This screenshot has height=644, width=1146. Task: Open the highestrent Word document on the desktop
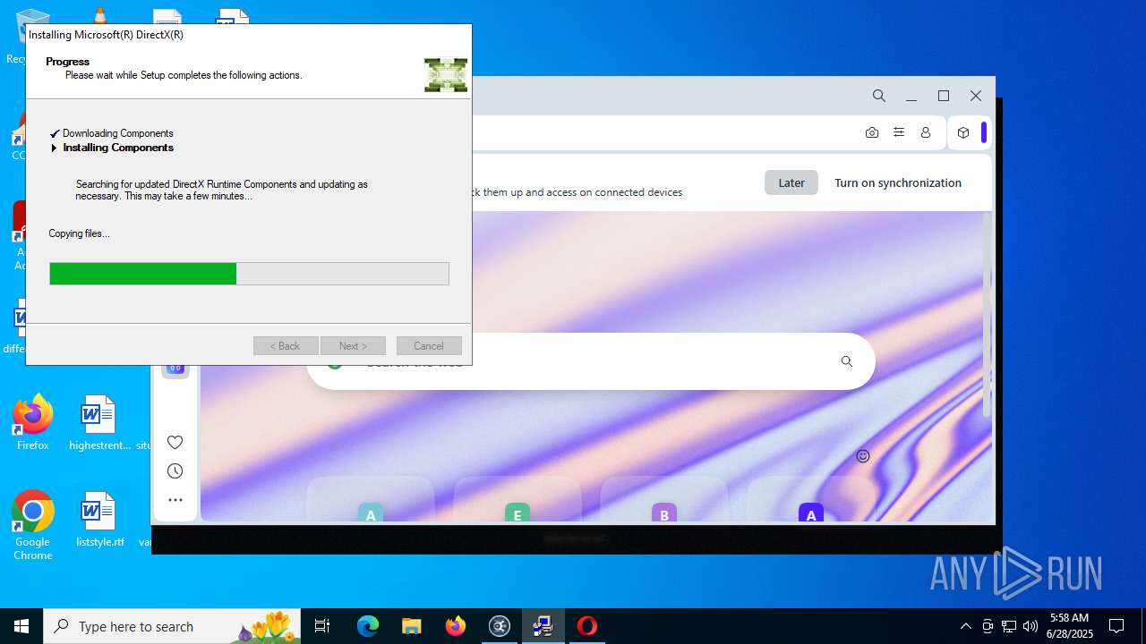pos(99,423)
